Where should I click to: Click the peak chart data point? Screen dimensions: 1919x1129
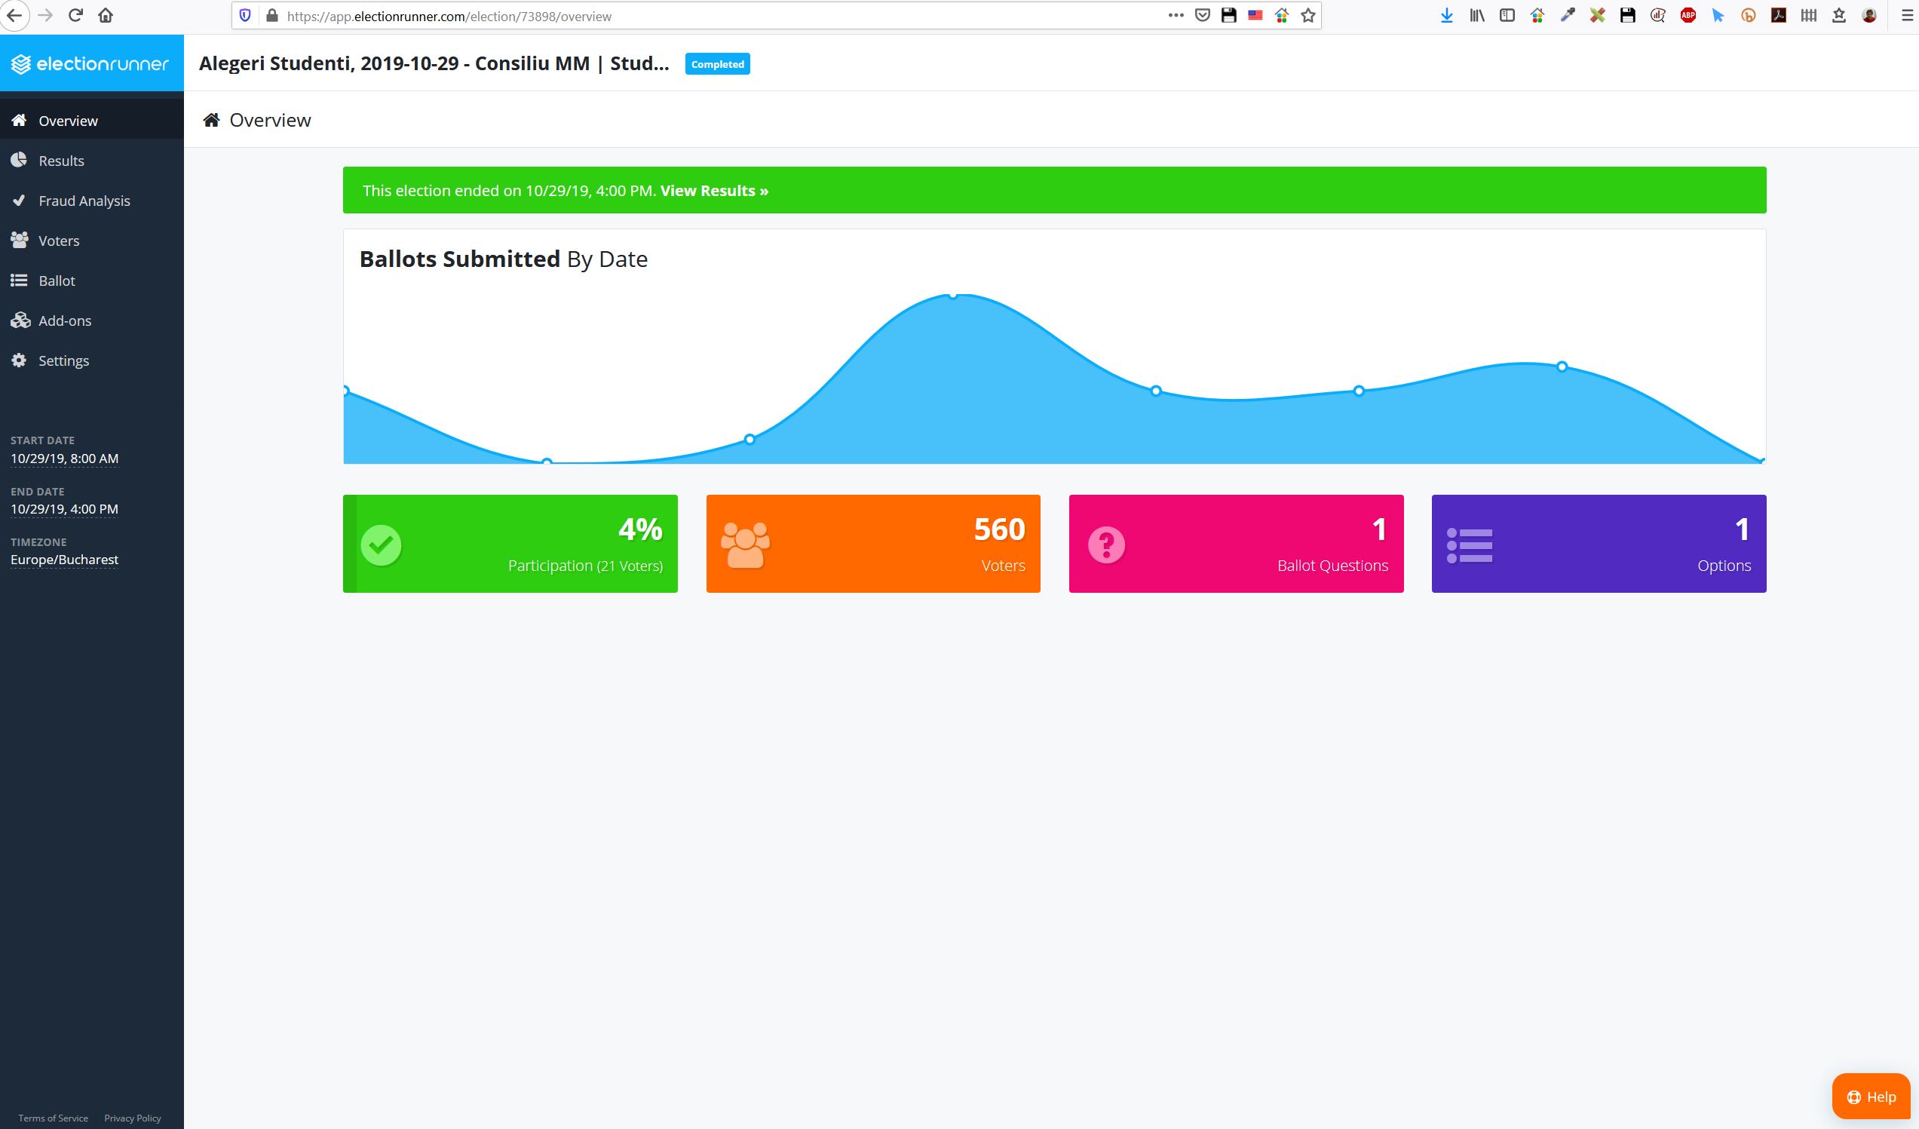[x=952, y=295]
